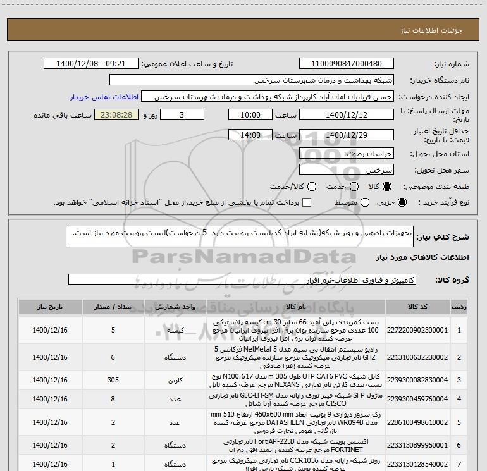Click the تاریخ نیاز column header
The height and width of the screenshot is (471, 487).
tap(50, 307)
